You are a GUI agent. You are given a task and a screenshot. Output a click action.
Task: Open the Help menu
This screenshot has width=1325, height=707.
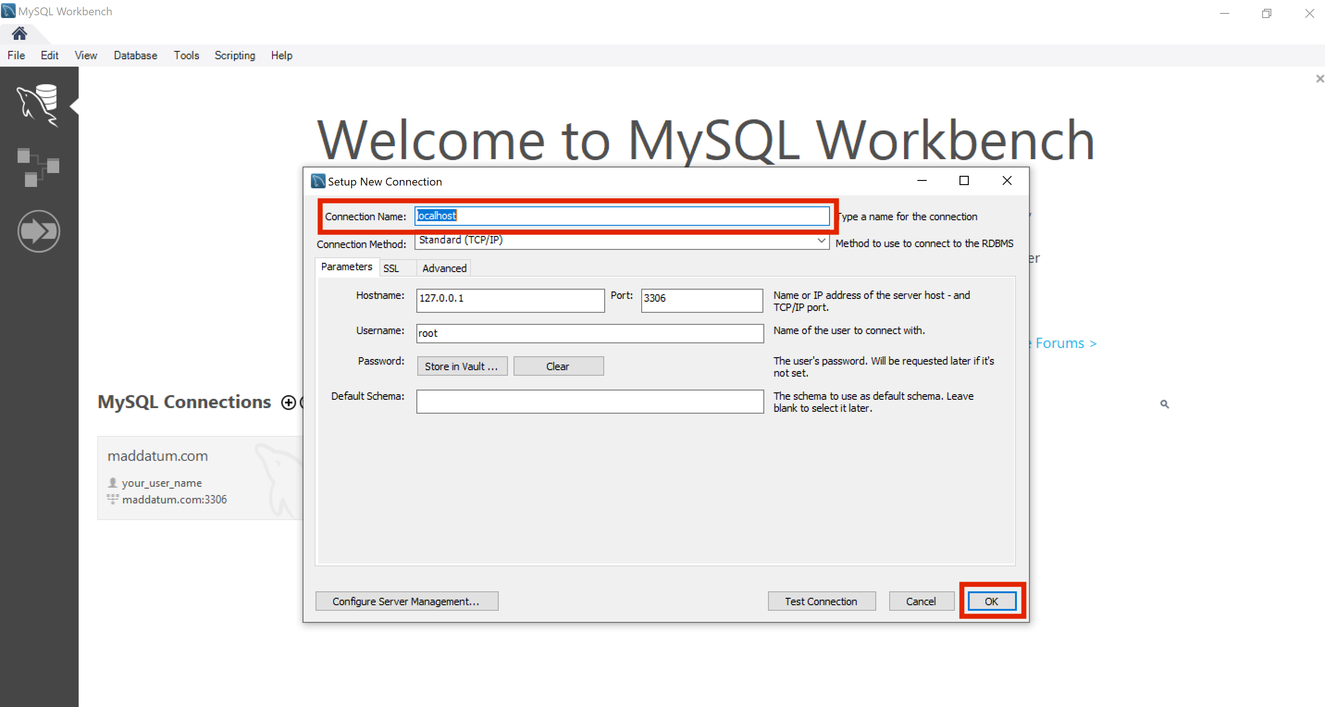click(281, 56)
